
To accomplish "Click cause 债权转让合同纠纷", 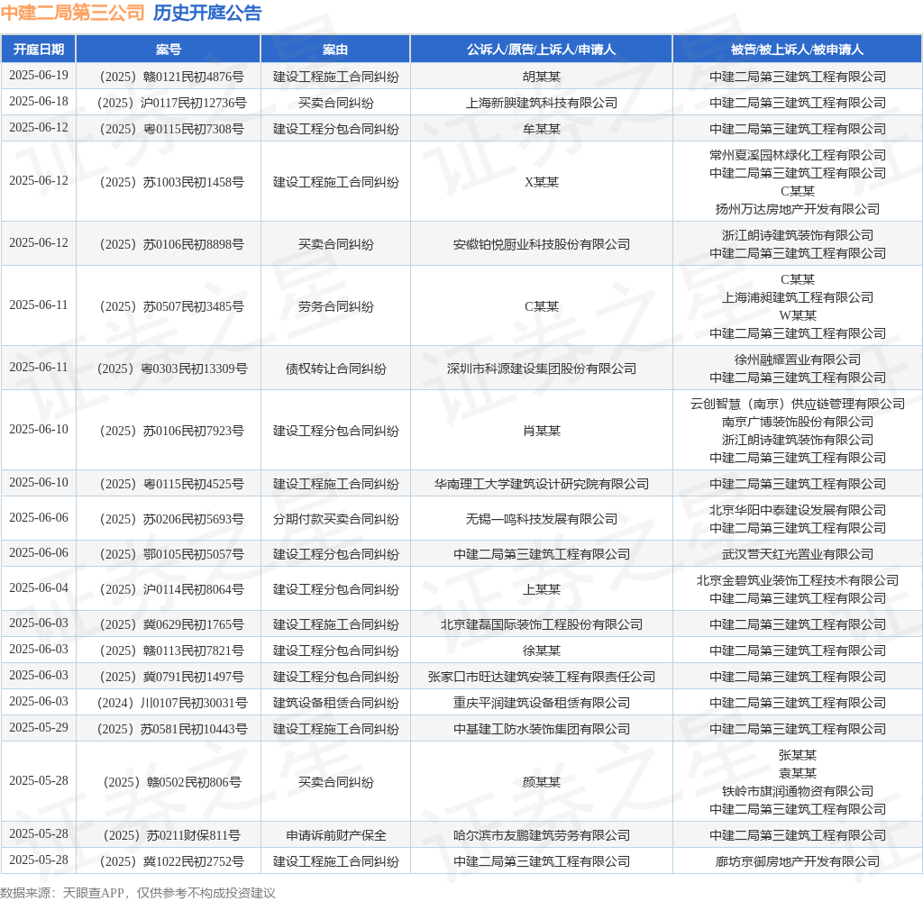I will [335, 369].
